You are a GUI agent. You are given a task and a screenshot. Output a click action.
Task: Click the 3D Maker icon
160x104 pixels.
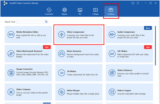click(x=62, y=73)
